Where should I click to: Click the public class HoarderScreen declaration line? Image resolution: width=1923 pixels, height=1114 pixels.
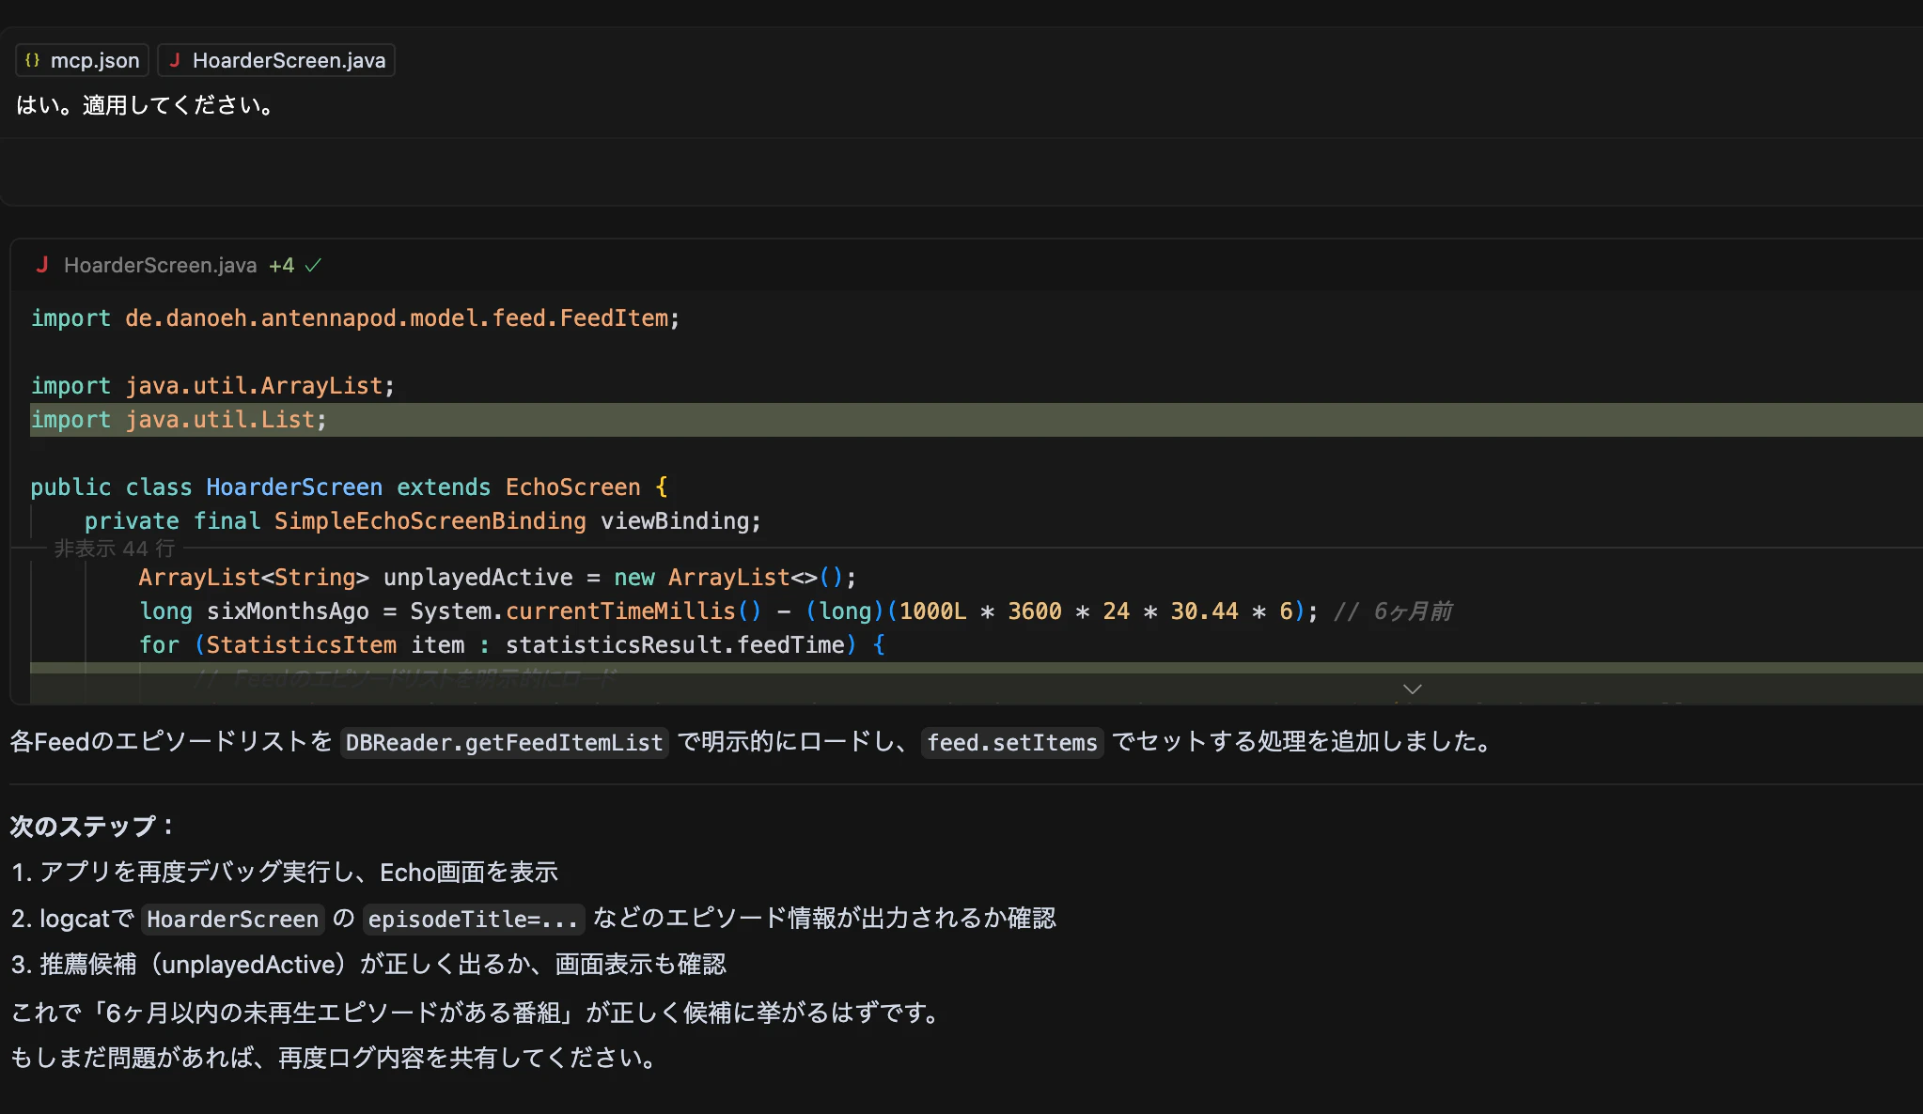[349, 487]
